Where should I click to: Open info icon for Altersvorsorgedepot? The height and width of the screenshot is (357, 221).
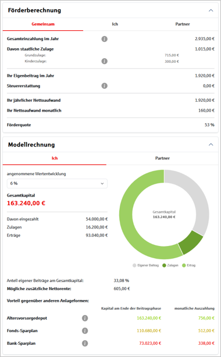pos(85,318)
